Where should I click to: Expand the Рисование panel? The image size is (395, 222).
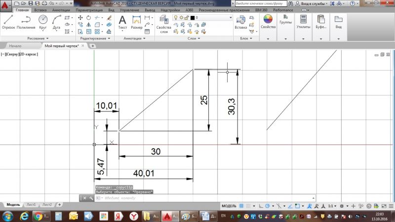(38, 38)
